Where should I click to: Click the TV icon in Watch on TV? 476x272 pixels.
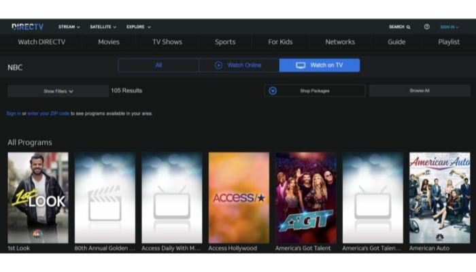[301, 65]
